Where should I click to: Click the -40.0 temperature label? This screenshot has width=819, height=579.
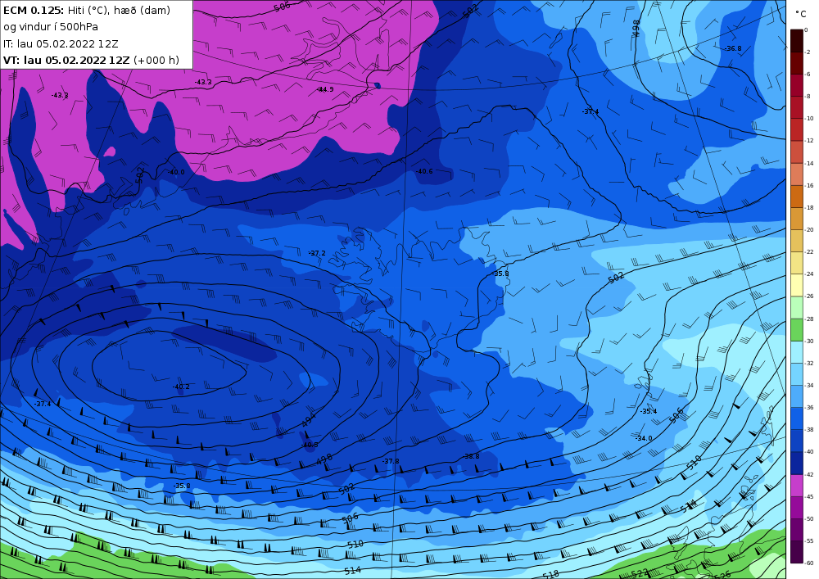(176, 172)
